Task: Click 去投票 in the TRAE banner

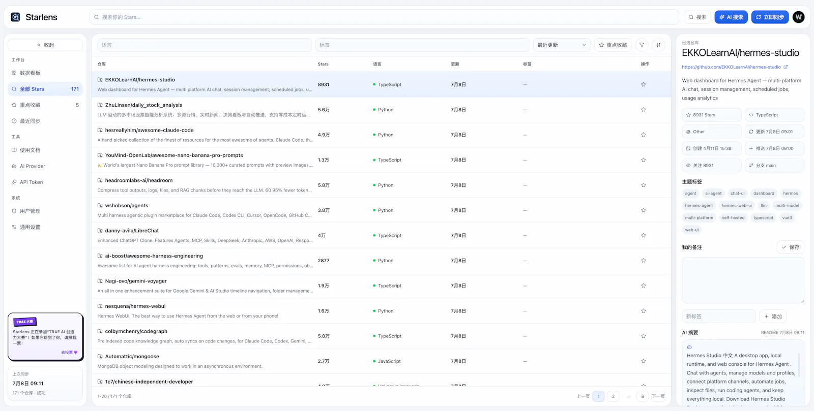Action: click(x=69, y=353)
